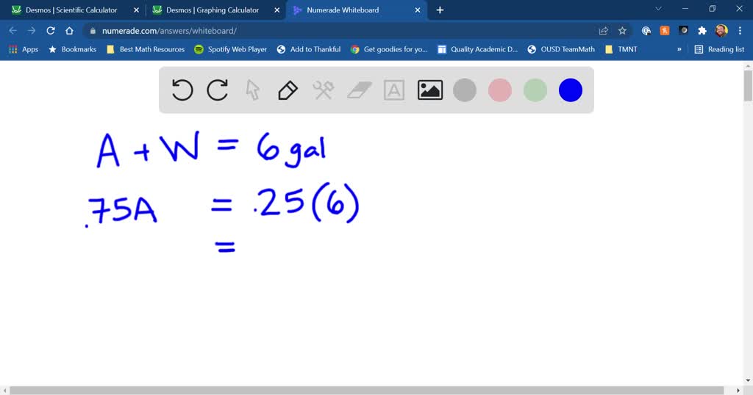Select the Numerade Whiteboard tab
The width and height of the screenshot is (753, 395).
point(343,10)
